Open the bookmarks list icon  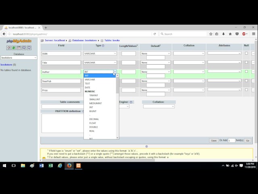217,34
